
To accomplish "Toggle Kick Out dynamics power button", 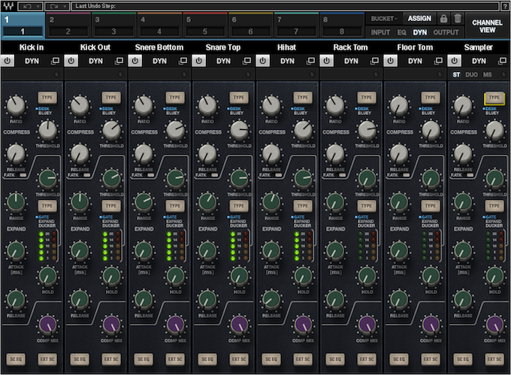I will pos(71,61).
